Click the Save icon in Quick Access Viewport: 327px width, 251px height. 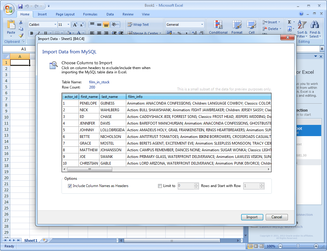(20, 6)
